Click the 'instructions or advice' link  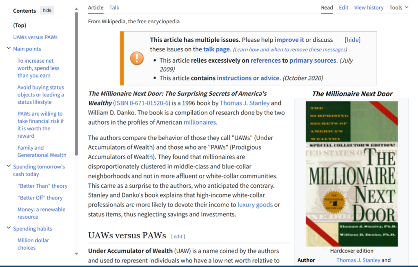point(248,78)
